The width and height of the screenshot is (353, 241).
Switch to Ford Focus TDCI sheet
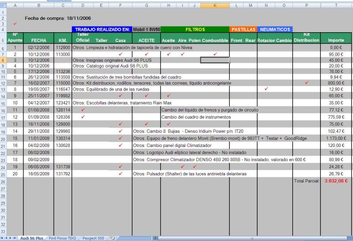click(x=62, y=238)
